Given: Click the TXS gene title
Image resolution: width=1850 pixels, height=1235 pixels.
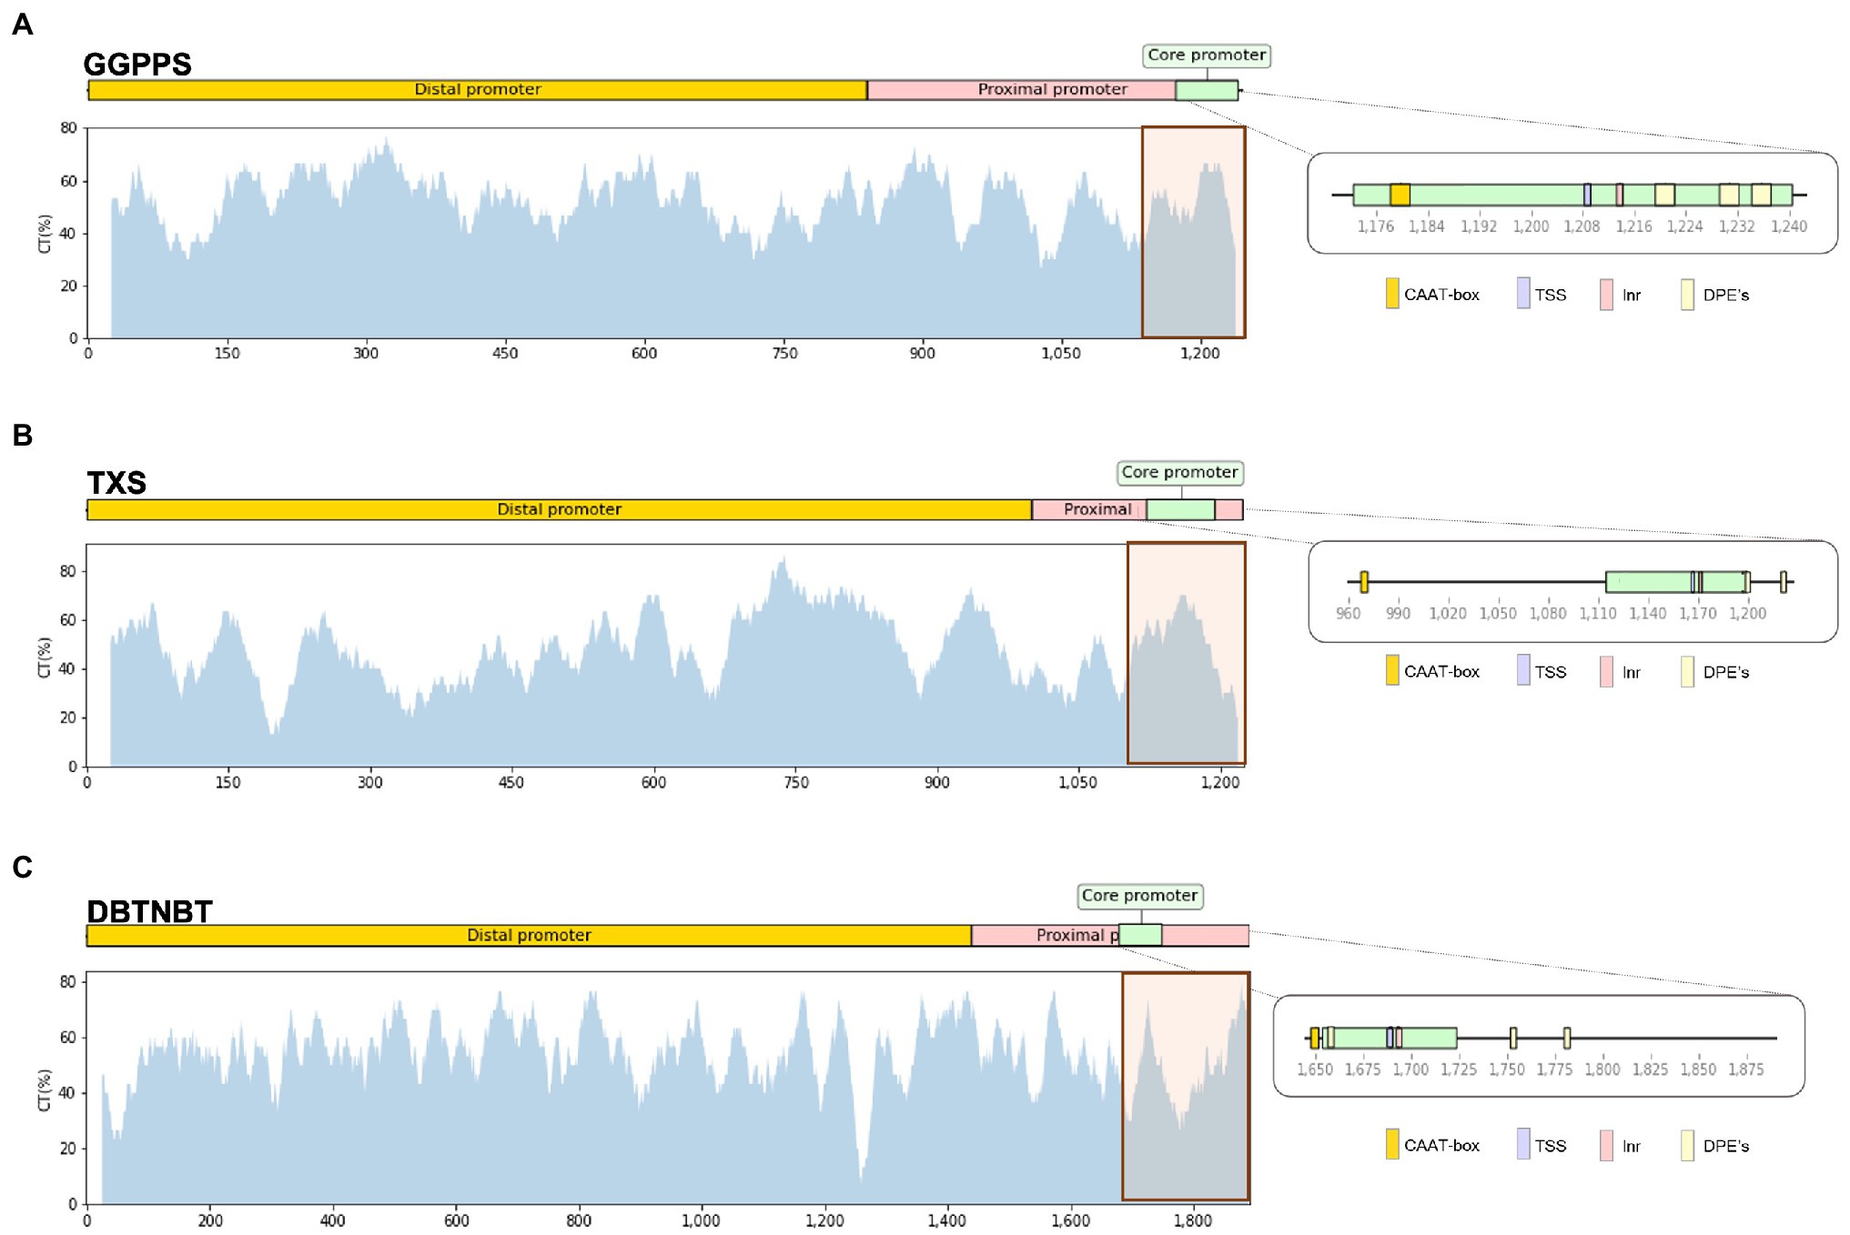Looking at the screenshot, I should 116,483.
